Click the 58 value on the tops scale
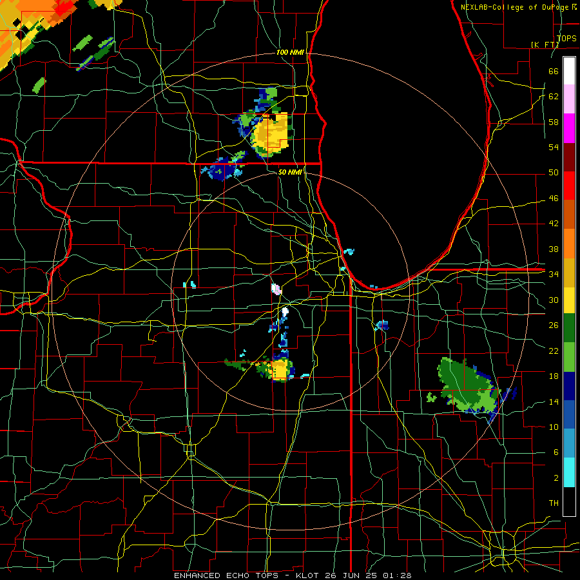The image size is (580, 580). point(554,122)
